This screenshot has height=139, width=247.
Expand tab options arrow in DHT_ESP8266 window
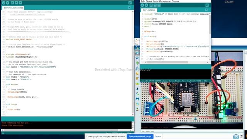tap(206, 10)
